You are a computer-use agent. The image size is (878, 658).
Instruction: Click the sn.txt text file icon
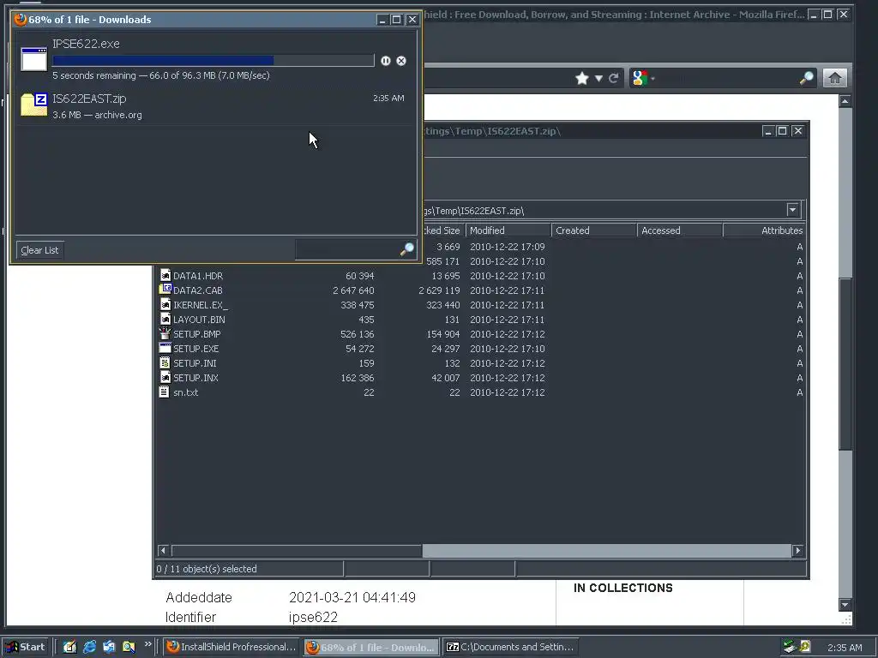tap(164, 392)
